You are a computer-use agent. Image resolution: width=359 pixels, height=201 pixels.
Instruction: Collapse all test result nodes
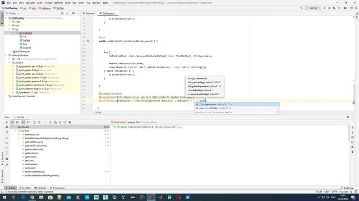click(39, 122)
